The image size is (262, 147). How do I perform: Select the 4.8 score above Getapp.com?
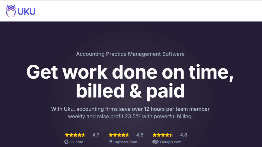coord(184,135)
